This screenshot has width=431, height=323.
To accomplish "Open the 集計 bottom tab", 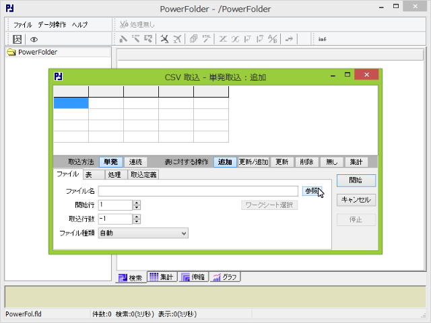I will (162, 277).
